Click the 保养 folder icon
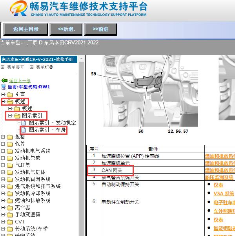This screenshot has width=235, height=236. tap(10, 144)
